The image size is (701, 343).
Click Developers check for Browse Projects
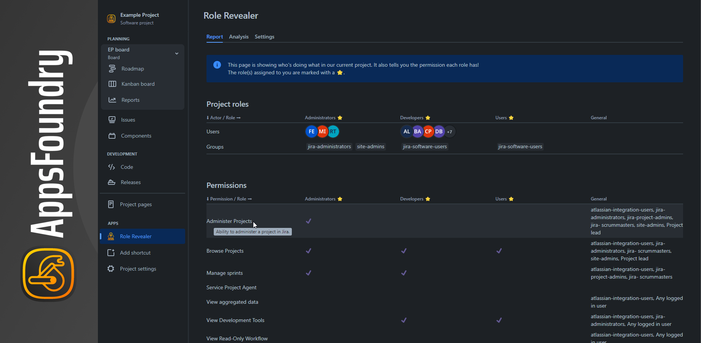click(x=404, y=251)
